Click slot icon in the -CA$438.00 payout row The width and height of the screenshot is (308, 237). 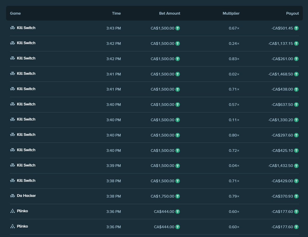click(13, 89)
